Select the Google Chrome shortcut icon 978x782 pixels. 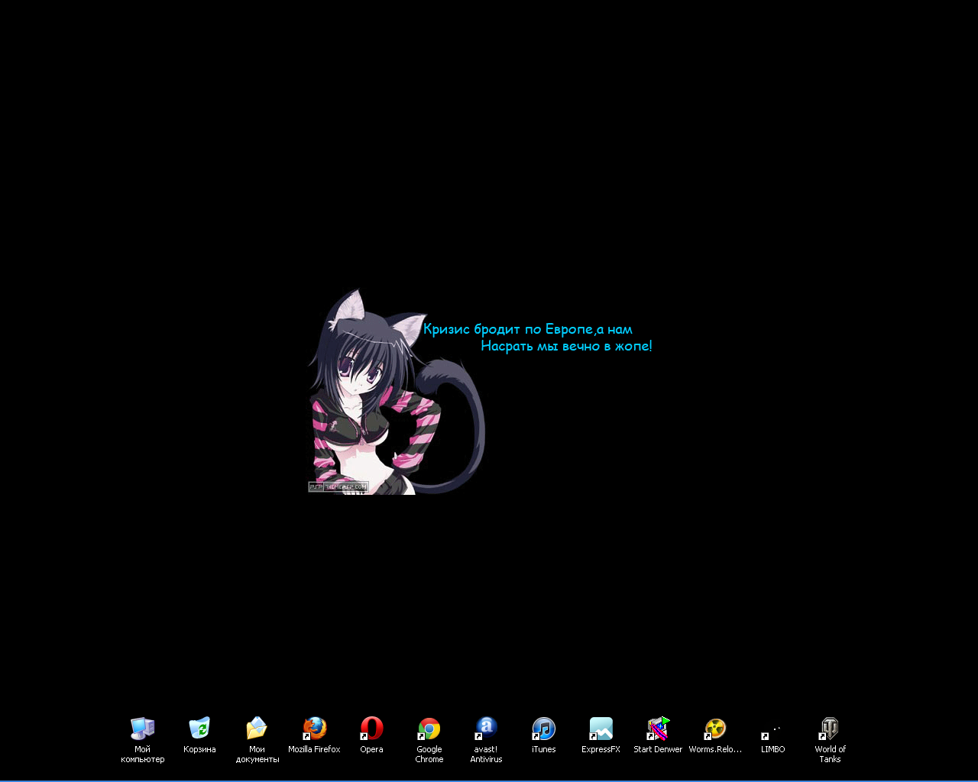pyautogui.click(x=429, y=729)
